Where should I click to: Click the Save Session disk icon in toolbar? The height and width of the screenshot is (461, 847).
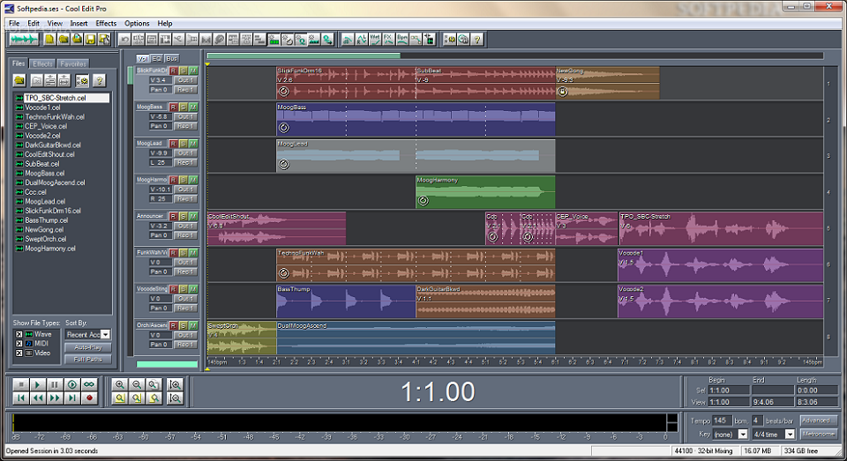(x=91, y=40)
